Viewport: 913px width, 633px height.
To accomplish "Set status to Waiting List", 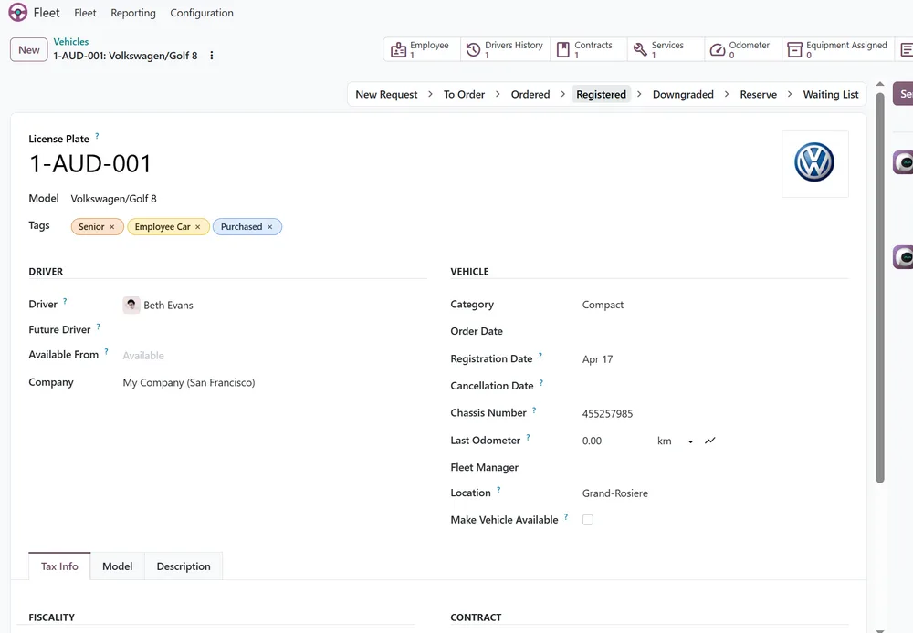I will coord(831,94).
